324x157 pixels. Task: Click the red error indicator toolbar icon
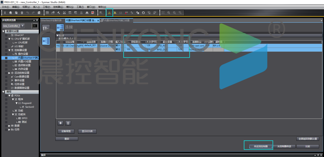click(x=92, y=13)
